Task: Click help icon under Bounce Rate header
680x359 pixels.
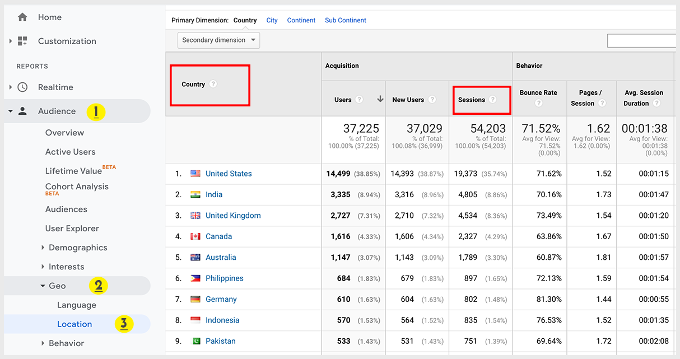Action: [x=538, y=103]
